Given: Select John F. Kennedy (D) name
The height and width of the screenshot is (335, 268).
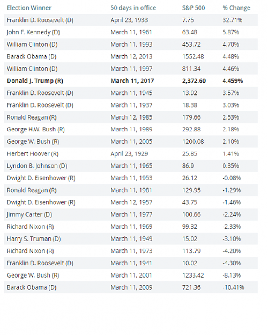Looking at the screenshot, I should click(33, 33).
